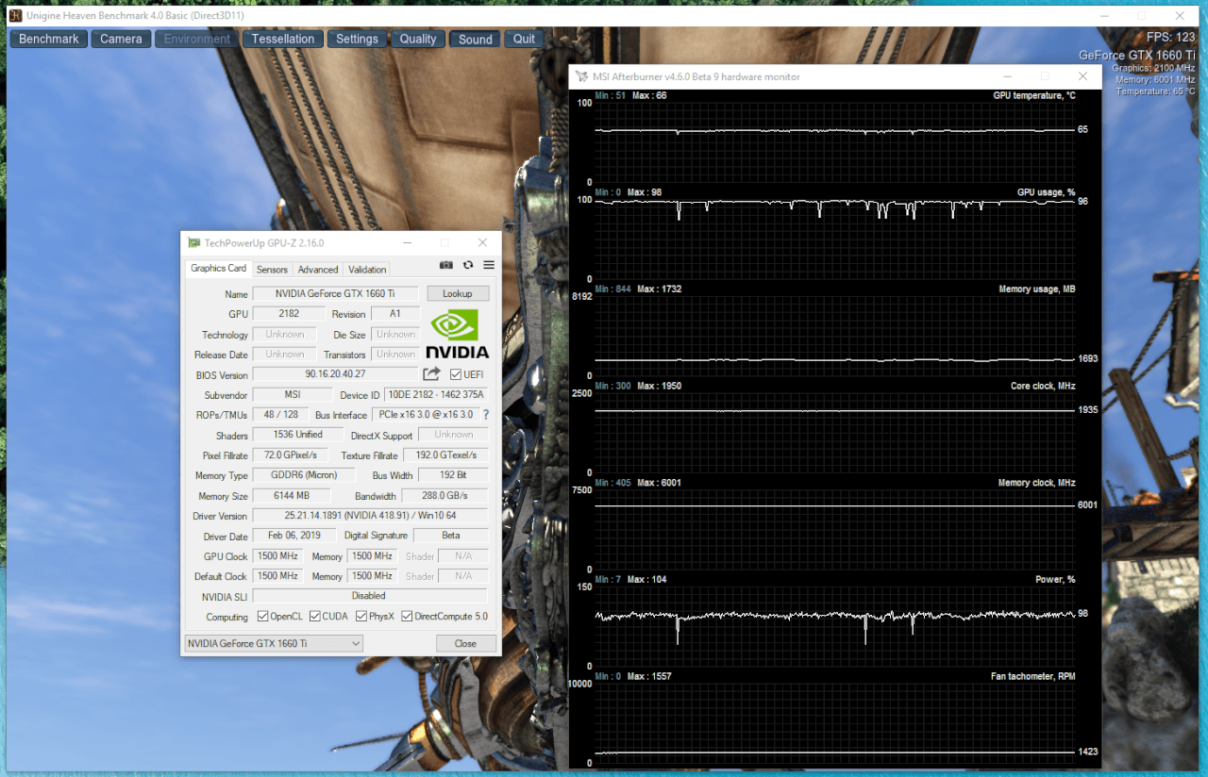Toggle the DirectCompute 5.0 checkbox
Image resolution: width=1208 pixels, height=777 pixels.
pyautogui.click(x=407, y=617)
